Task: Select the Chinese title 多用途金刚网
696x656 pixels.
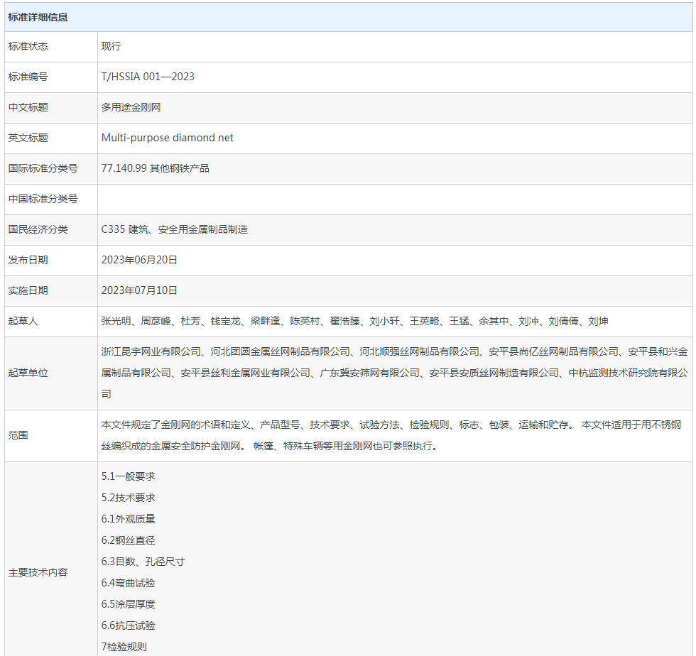Action: coord(129,107)
